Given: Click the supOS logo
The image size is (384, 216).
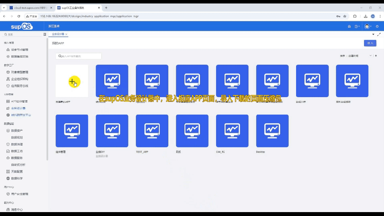Looking at the screenshot, I should tap(22, 26).
